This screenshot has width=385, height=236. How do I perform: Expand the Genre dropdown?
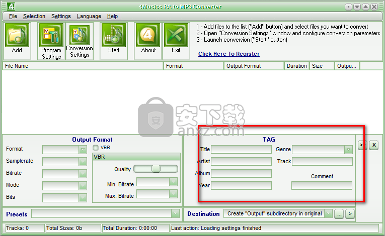[x=348, y=150]
